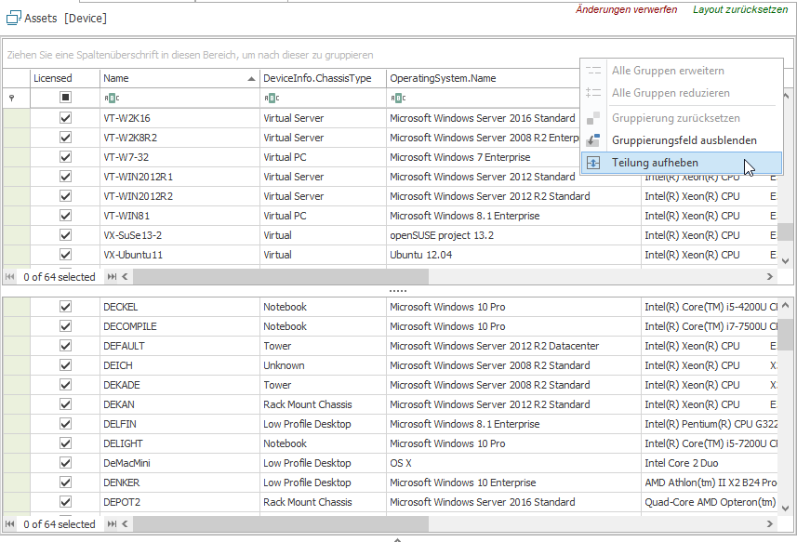Click Layout zurücksetzen link
This screenshot has width=797, height=542.
click(x=740, y=9)
